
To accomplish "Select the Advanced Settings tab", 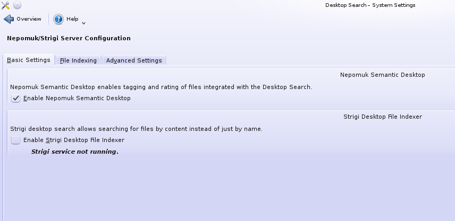I will coord(133,60).
